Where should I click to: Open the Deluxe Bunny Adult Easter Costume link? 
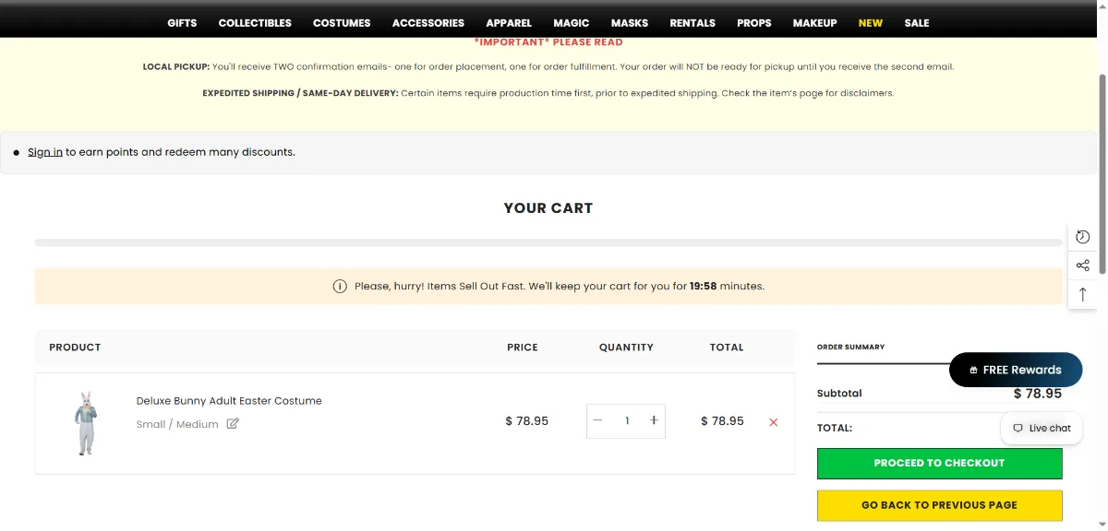(229, 401)
